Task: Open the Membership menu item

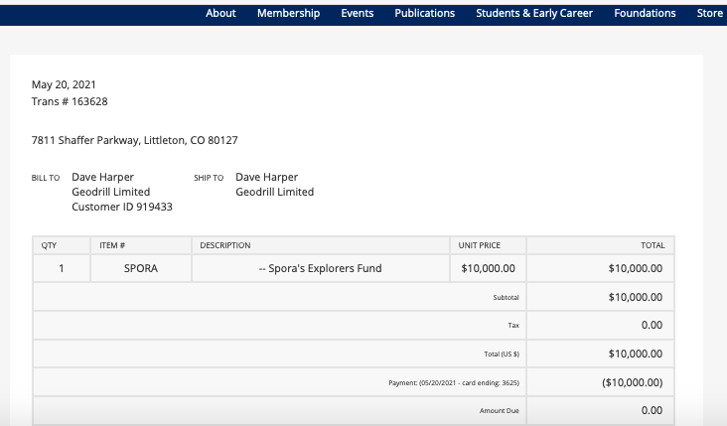Action: tap(288, 13)
